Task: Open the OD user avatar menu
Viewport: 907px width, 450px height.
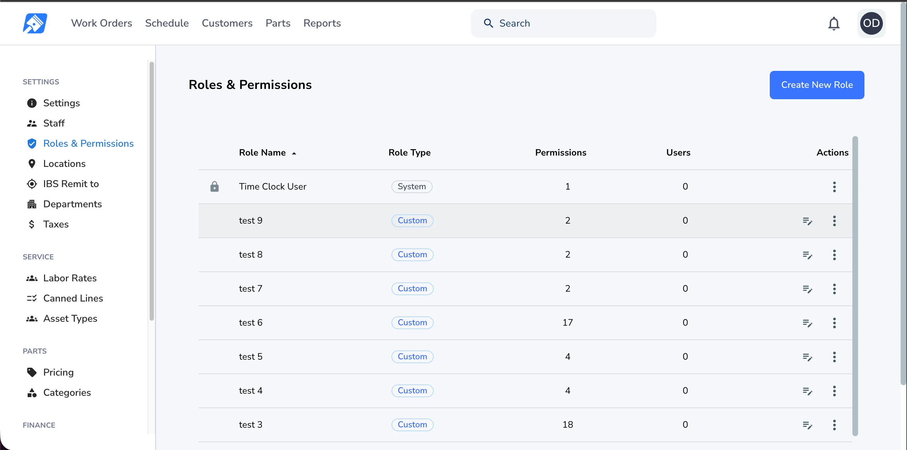Action: [871, 23]
